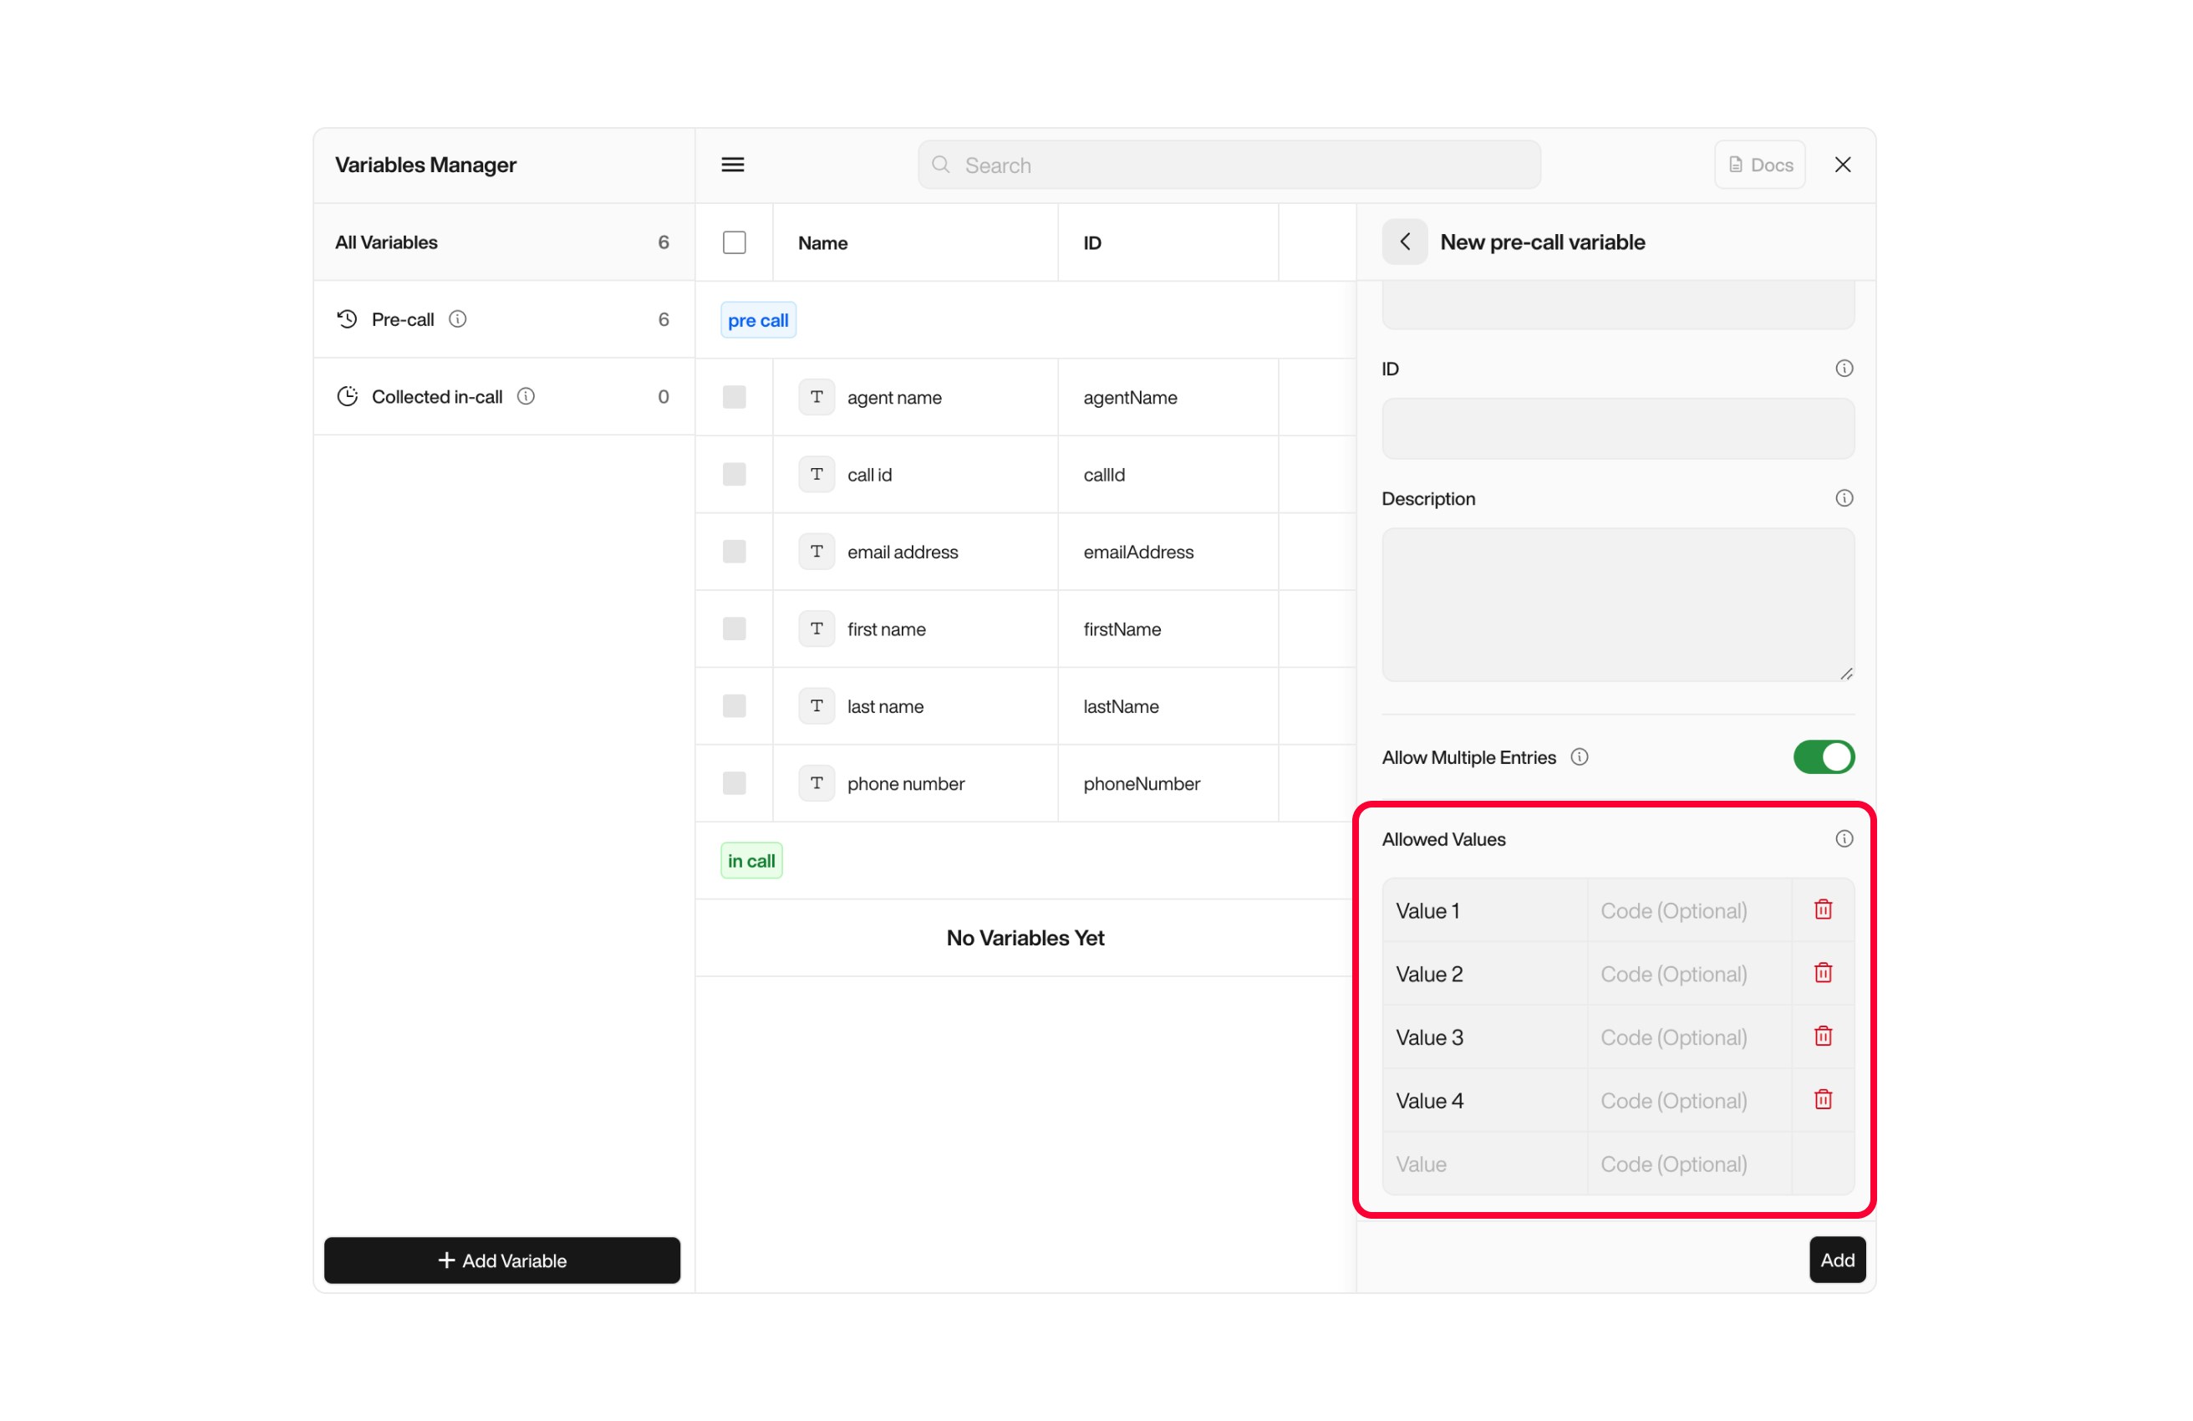2193x1421 pixels.
Task: Click the in call badge
Action: point(750,860)
